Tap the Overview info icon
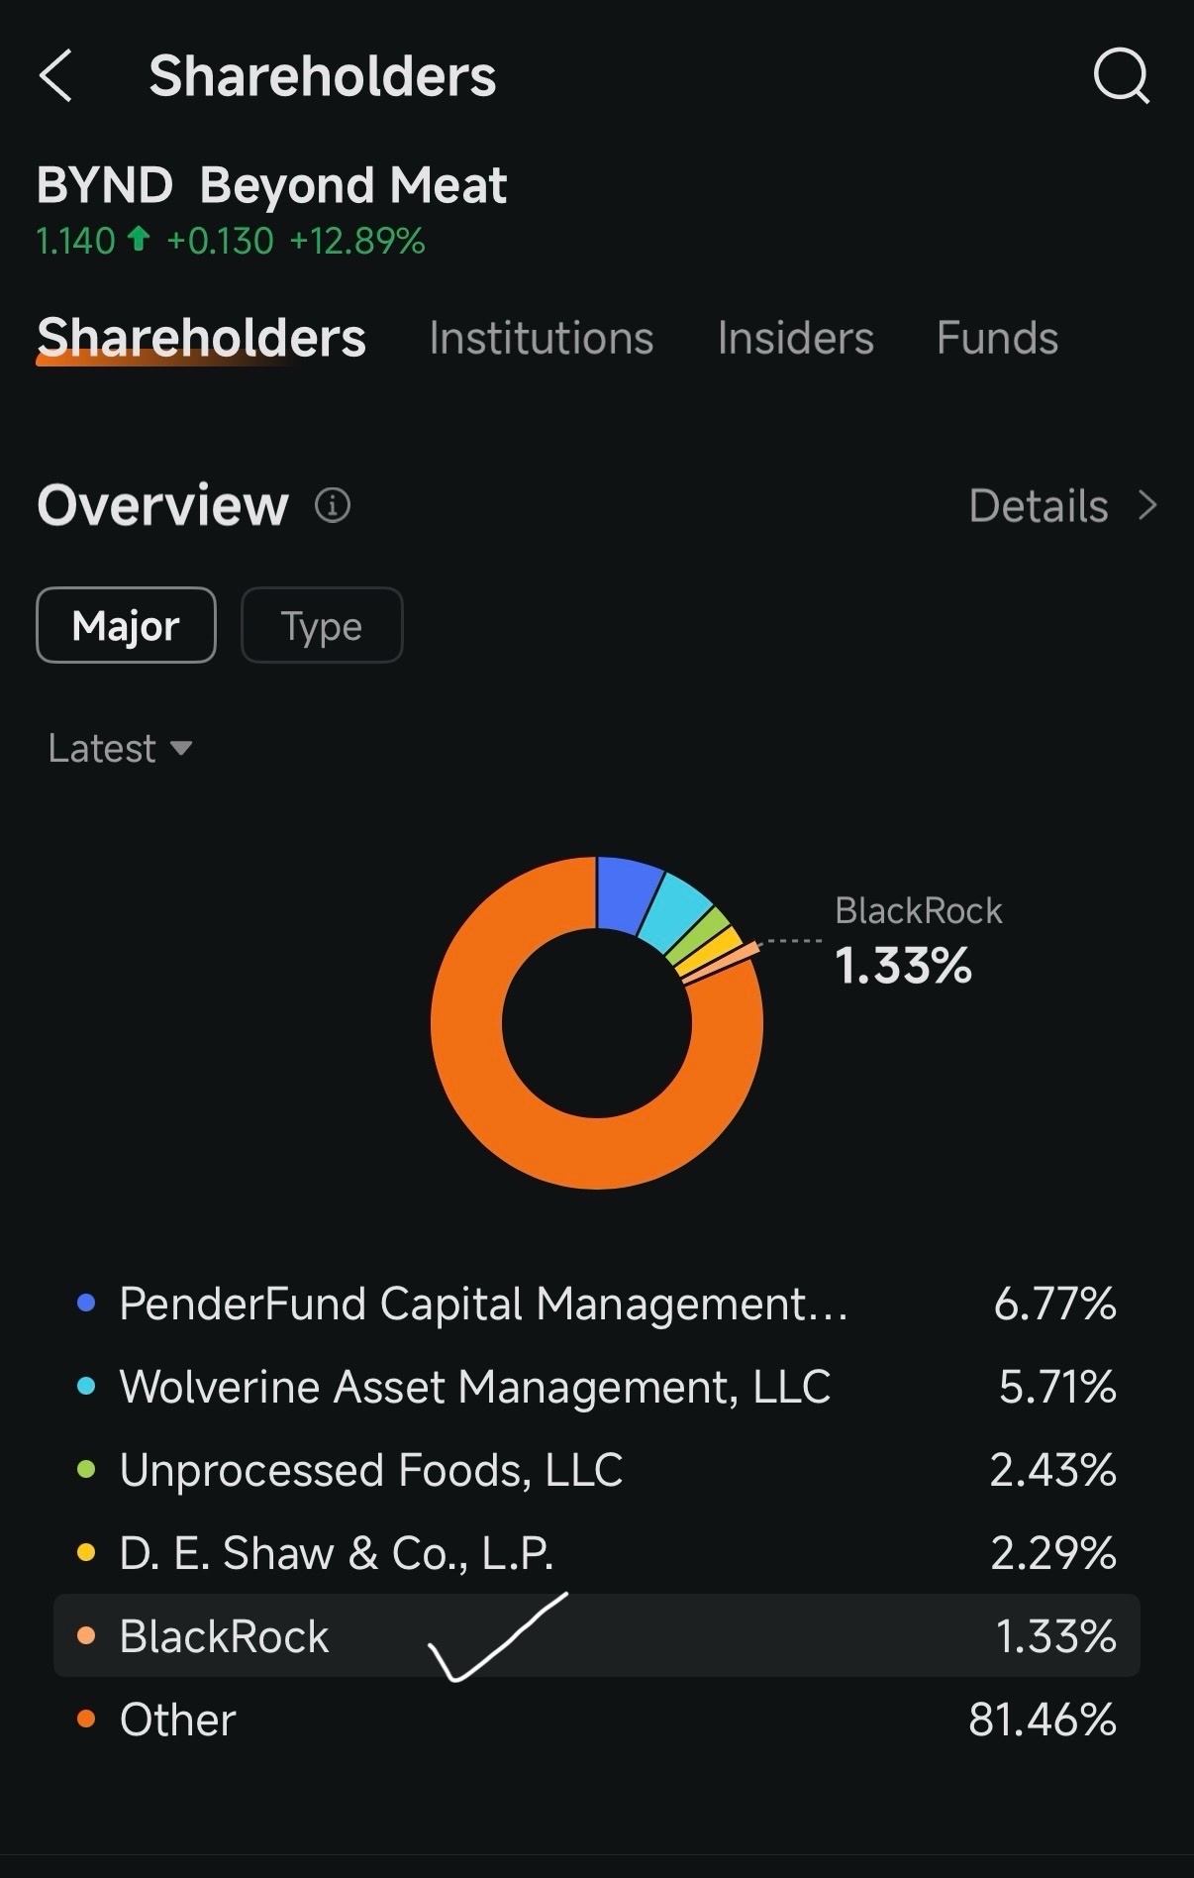The height and width of the screenshot is (1878, 1194). tap(333, 505)
